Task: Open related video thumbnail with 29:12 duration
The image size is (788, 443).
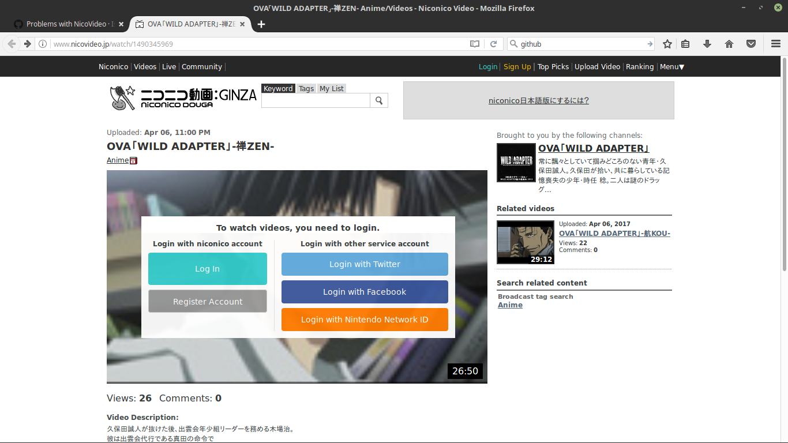Action: point(526,242)
